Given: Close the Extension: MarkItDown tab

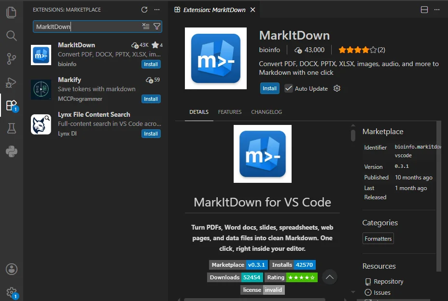Looking at the screenshot, I should (252, 10).
